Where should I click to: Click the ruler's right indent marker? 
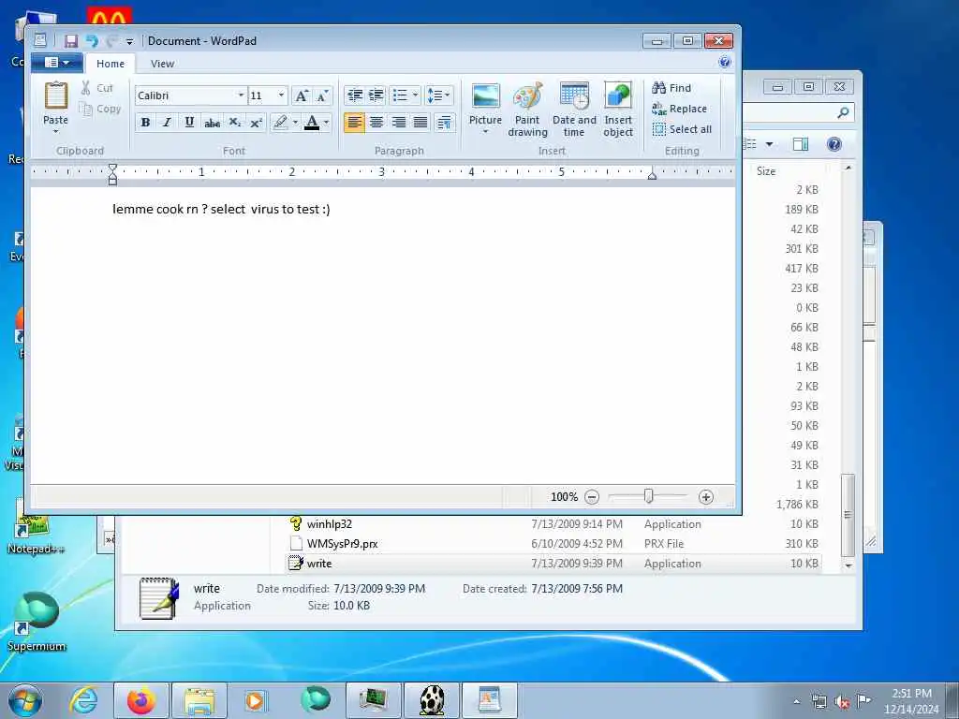652,176
